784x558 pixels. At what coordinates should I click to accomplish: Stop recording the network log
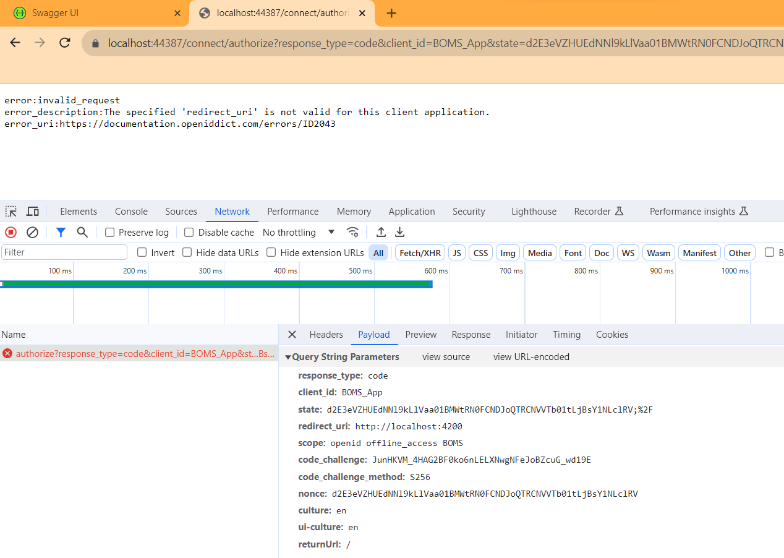[x=11, y=233]
